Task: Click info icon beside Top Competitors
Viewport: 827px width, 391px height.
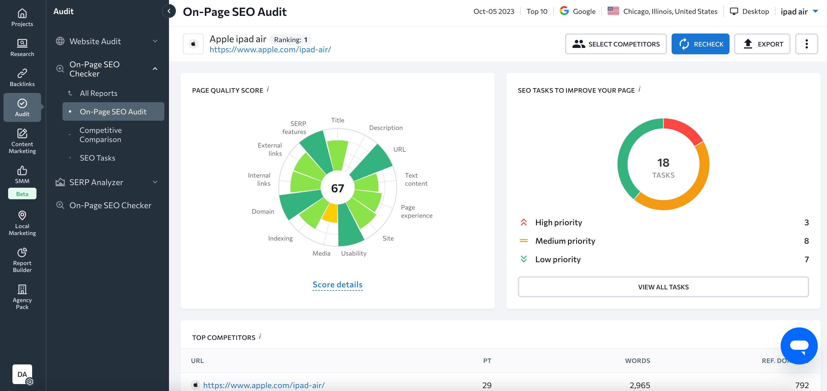Action: [x=260, y=336]
